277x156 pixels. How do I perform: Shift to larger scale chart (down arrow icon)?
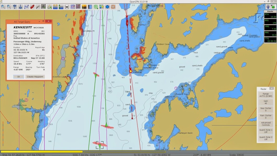pyautogui.click(x=15, y=7)
